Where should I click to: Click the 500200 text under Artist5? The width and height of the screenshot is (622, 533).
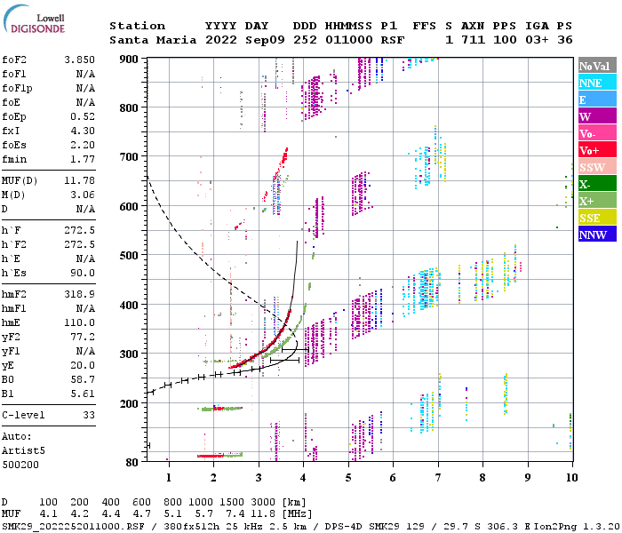pyautogui.click(x=20, y=465)
